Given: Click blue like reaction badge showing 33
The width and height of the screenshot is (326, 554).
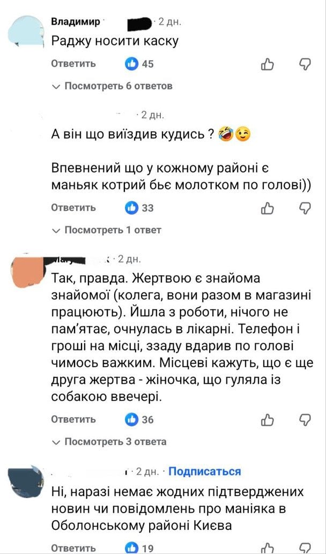Looking at the screenshot, I should (131, 208).
